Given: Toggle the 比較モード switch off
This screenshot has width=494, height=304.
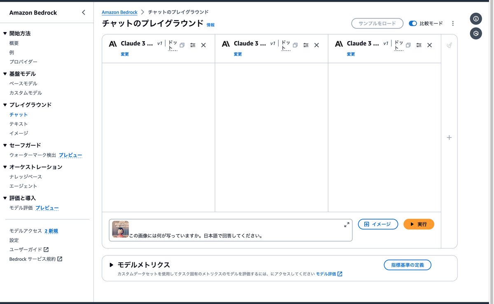Looking at the screenshot, I should tap(413, 23).
